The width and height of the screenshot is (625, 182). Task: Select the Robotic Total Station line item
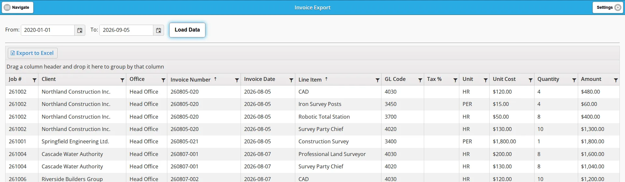coord(338,117)
